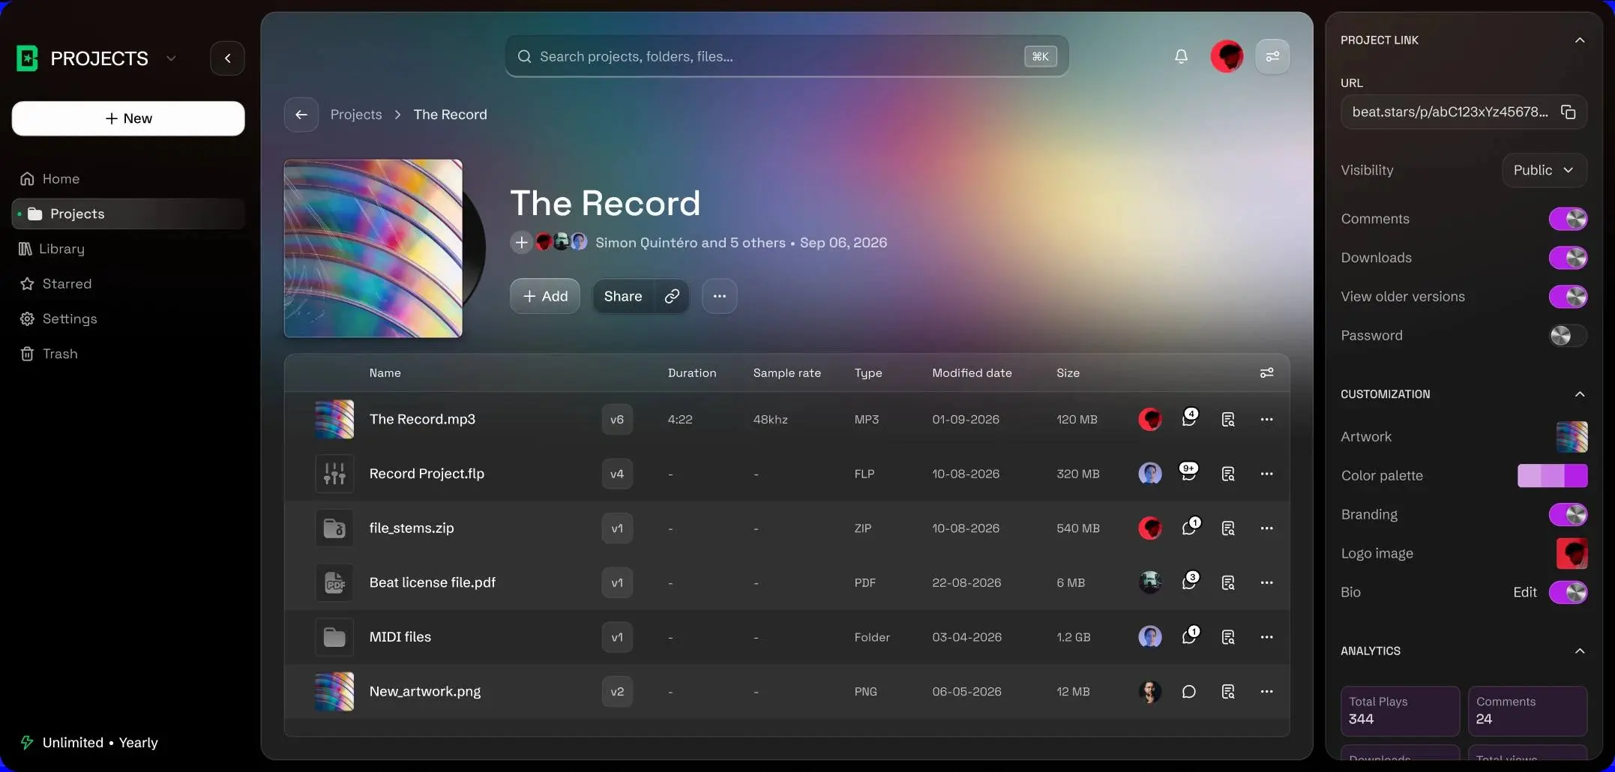Open the PROJECTS workspace dropdown
The image size is (1615, 772).
[x=171, y=58]
